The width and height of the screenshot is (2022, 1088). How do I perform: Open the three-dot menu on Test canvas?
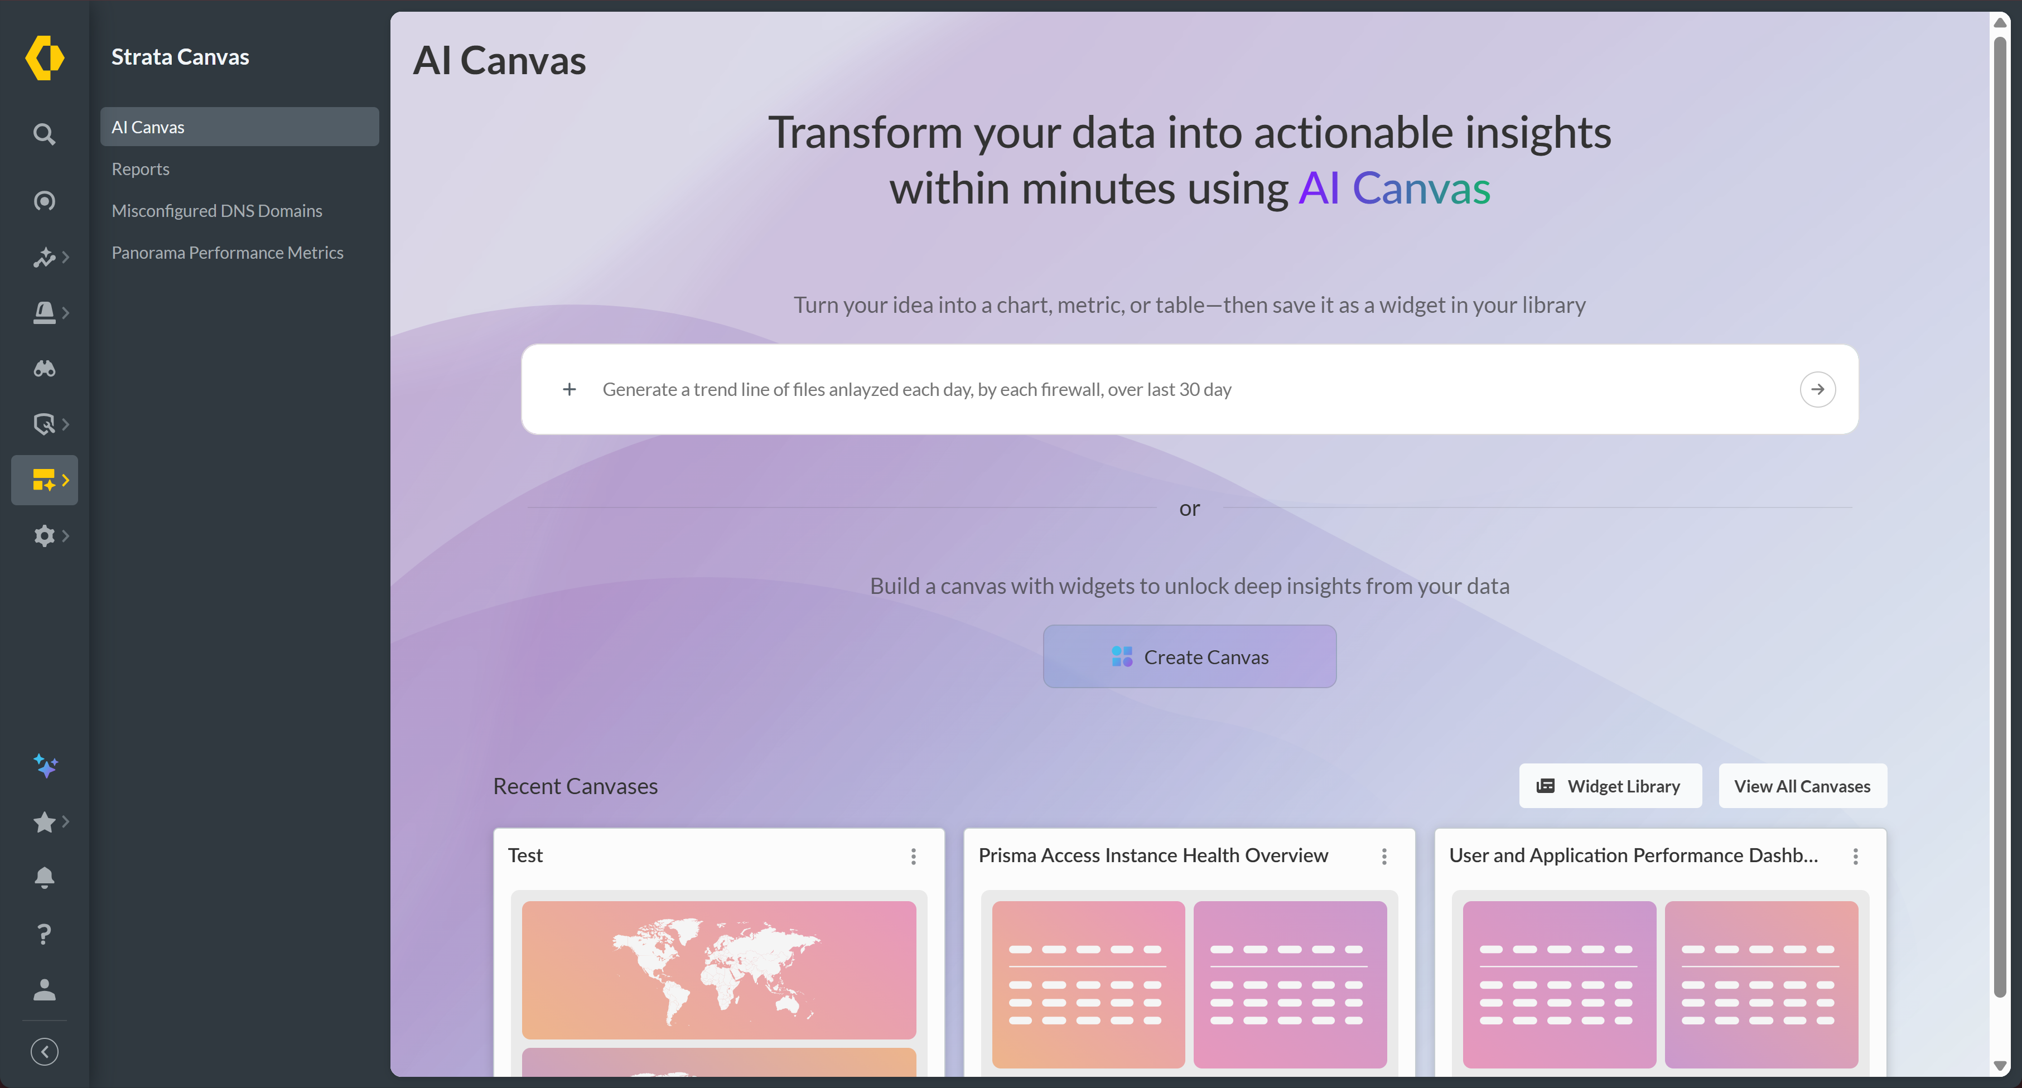913,855
